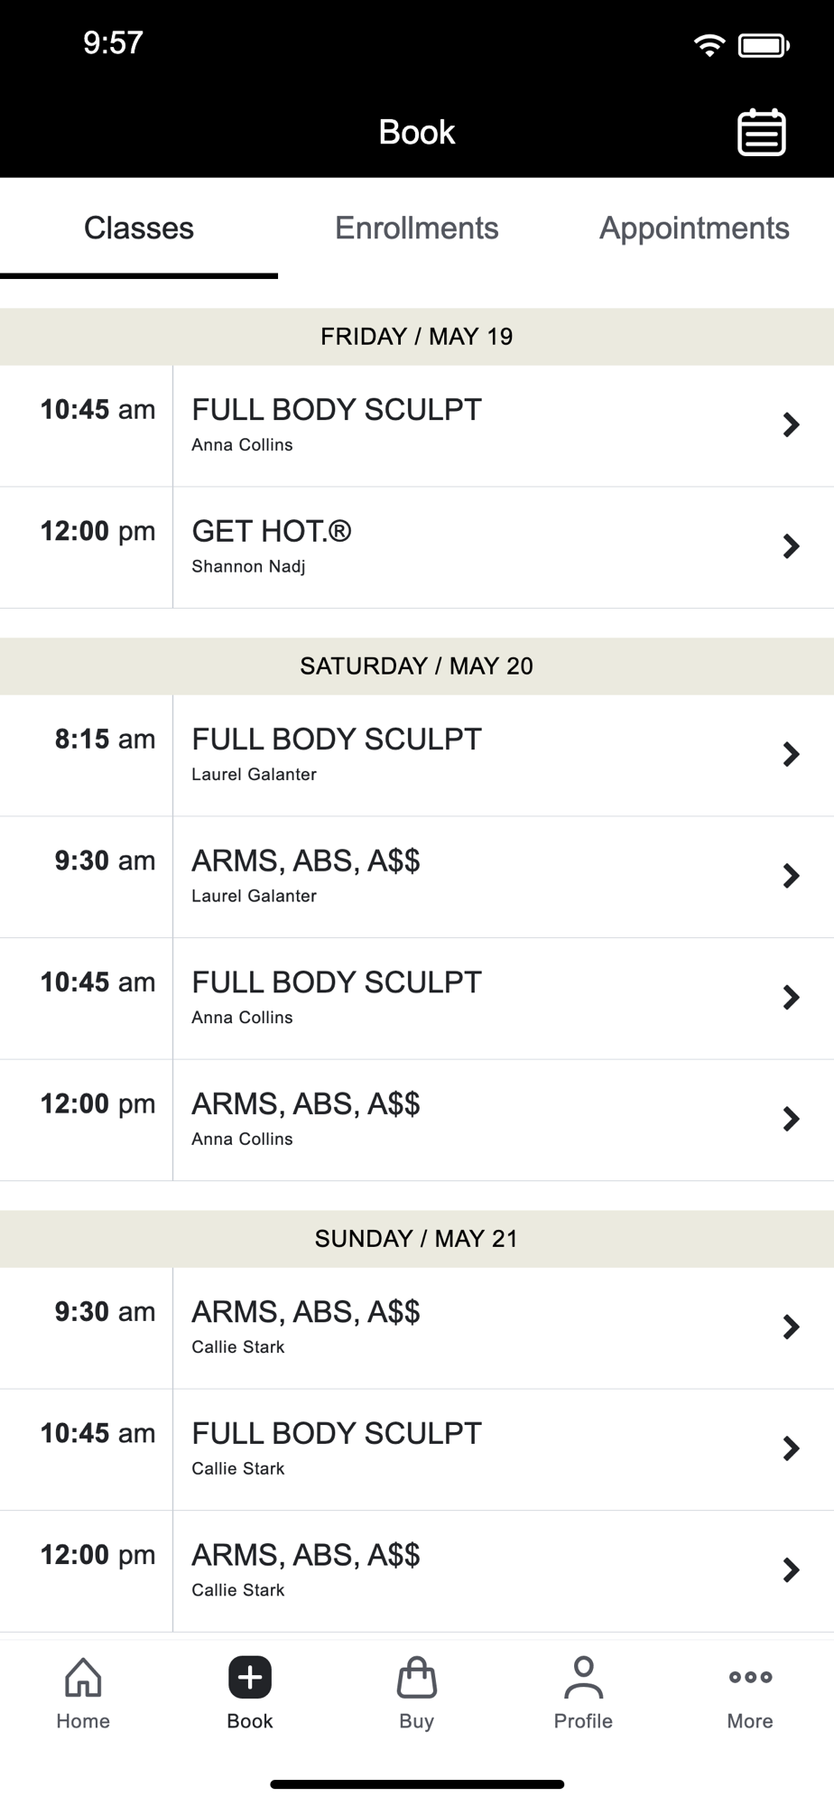
Task: Expand Saturday 8:15 am Full Body Sculpt chevron
Action: [x=792, y=754]
